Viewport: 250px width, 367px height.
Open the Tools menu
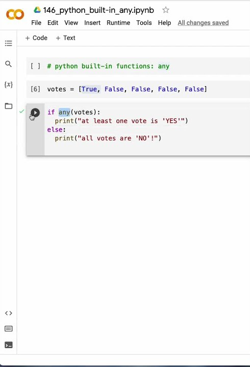pyautogui.click(x=144, y=23)
